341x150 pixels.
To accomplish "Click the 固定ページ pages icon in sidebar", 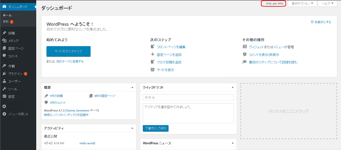I will tap(4, 49).
